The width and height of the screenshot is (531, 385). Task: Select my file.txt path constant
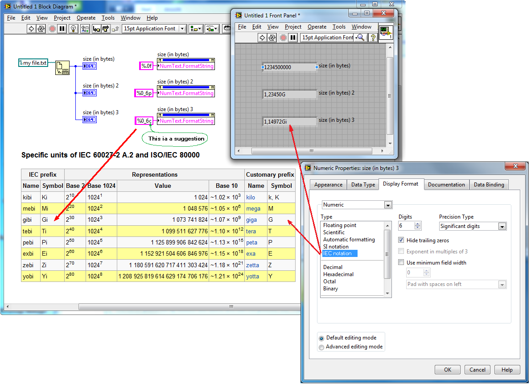click(33, 63)
